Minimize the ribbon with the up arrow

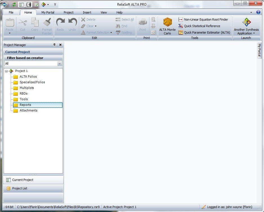[x=251, y=12]
